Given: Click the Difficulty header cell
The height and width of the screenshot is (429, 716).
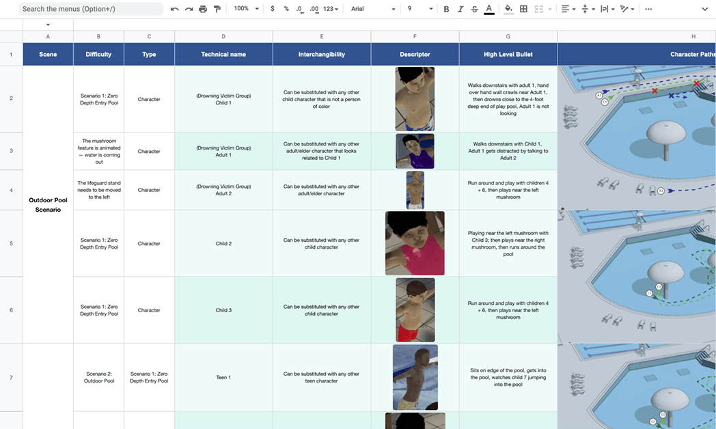Looking at the screenshot, I should coord(98,55).
